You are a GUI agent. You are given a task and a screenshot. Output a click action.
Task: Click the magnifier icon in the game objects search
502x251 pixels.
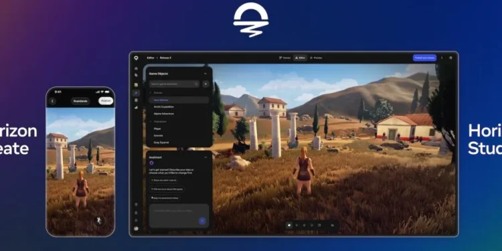[x=196, y=84]
